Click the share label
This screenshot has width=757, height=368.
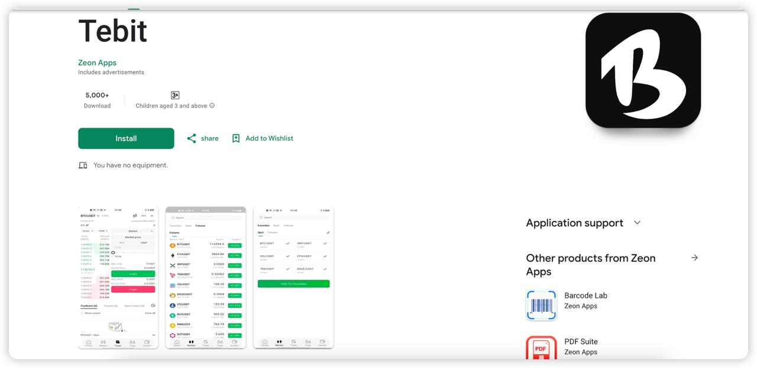click(209, 138)
